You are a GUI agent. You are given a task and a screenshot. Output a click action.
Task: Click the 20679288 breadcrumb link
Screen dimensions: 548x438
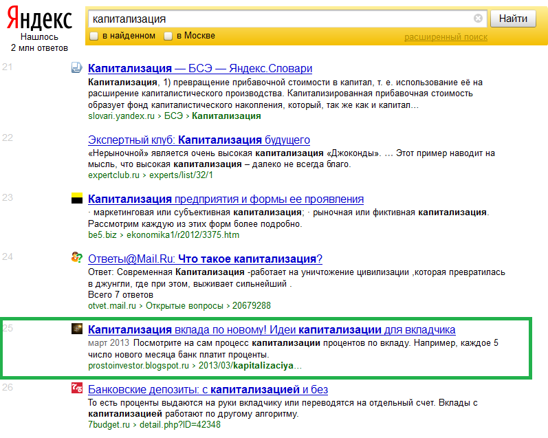[252, 306]
